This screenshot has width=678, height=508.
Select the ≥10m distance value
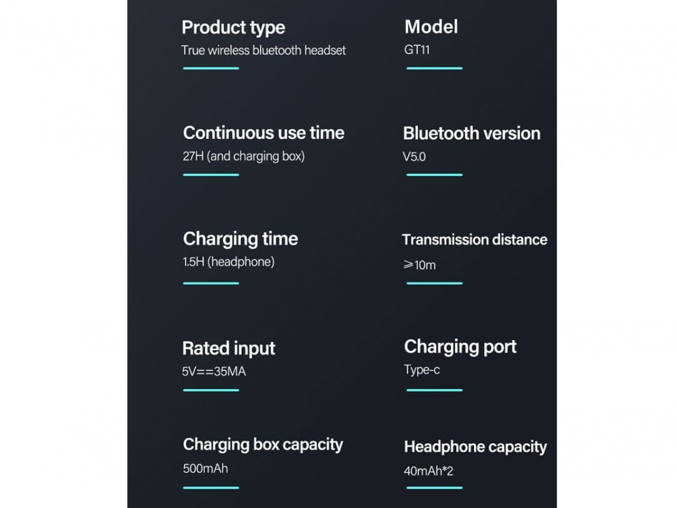[x=420, y=265]
